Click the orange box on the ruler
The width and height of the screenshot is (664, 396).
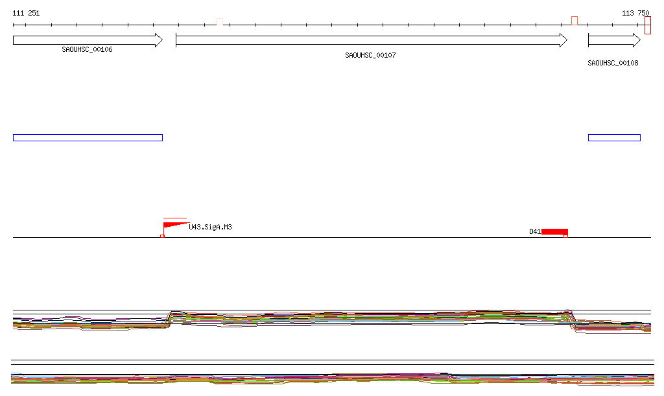click(x=575, y=21)
